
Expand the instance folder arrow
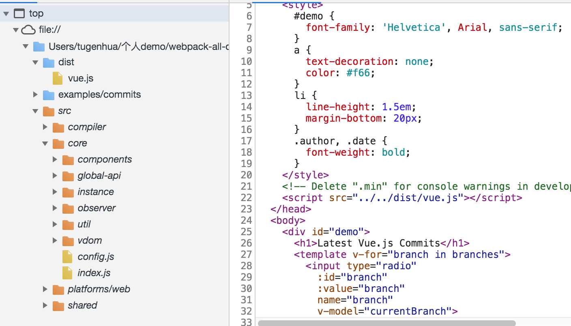pos(55,192)
